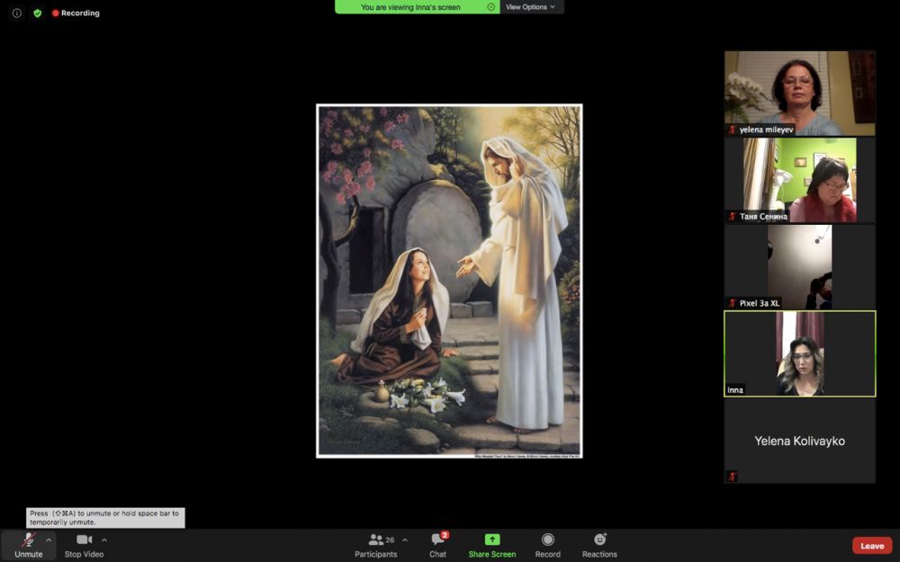Unmute the microphone
Screen dimensions: 900x562
pyautogui.click(x=29, y=546)
